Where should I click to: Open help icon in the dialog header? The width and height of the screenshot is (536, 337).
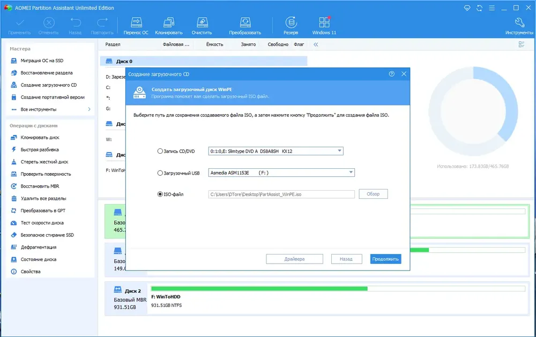click(391, 74)
